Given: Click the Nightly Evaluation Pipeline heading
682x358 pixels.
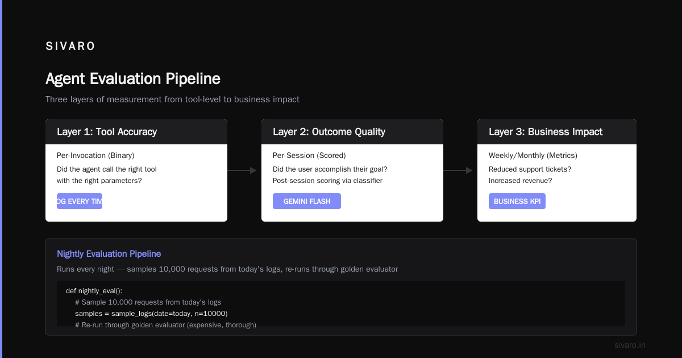Looking at the screenshot, I should tap(109, 254).
